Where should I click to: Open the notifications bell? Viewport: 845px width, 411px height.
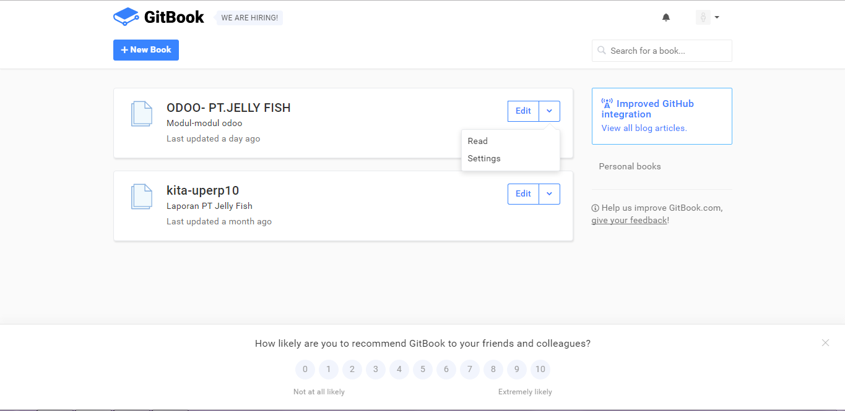666,17
